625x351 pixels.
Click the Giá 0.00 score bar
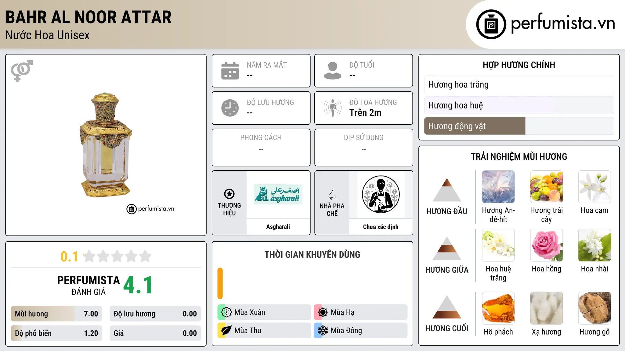click(155, 333)
